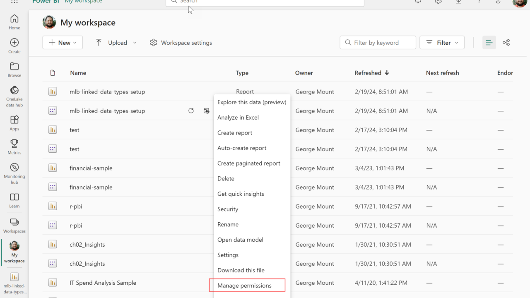Select Manage permissions from context menu
This screenshot has height=298, width=530.
coord(244,286)
